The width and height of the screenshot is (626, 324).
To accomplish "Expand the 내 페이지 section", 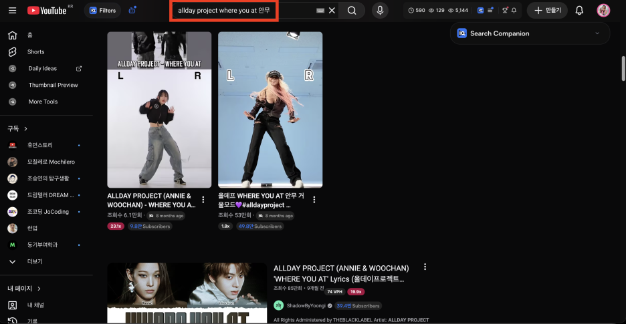I will [24, 289].
